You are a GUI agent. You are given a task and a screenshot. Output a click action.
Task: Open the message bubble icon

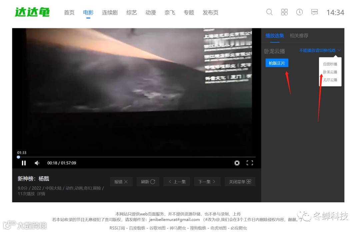tap(314, 12)
